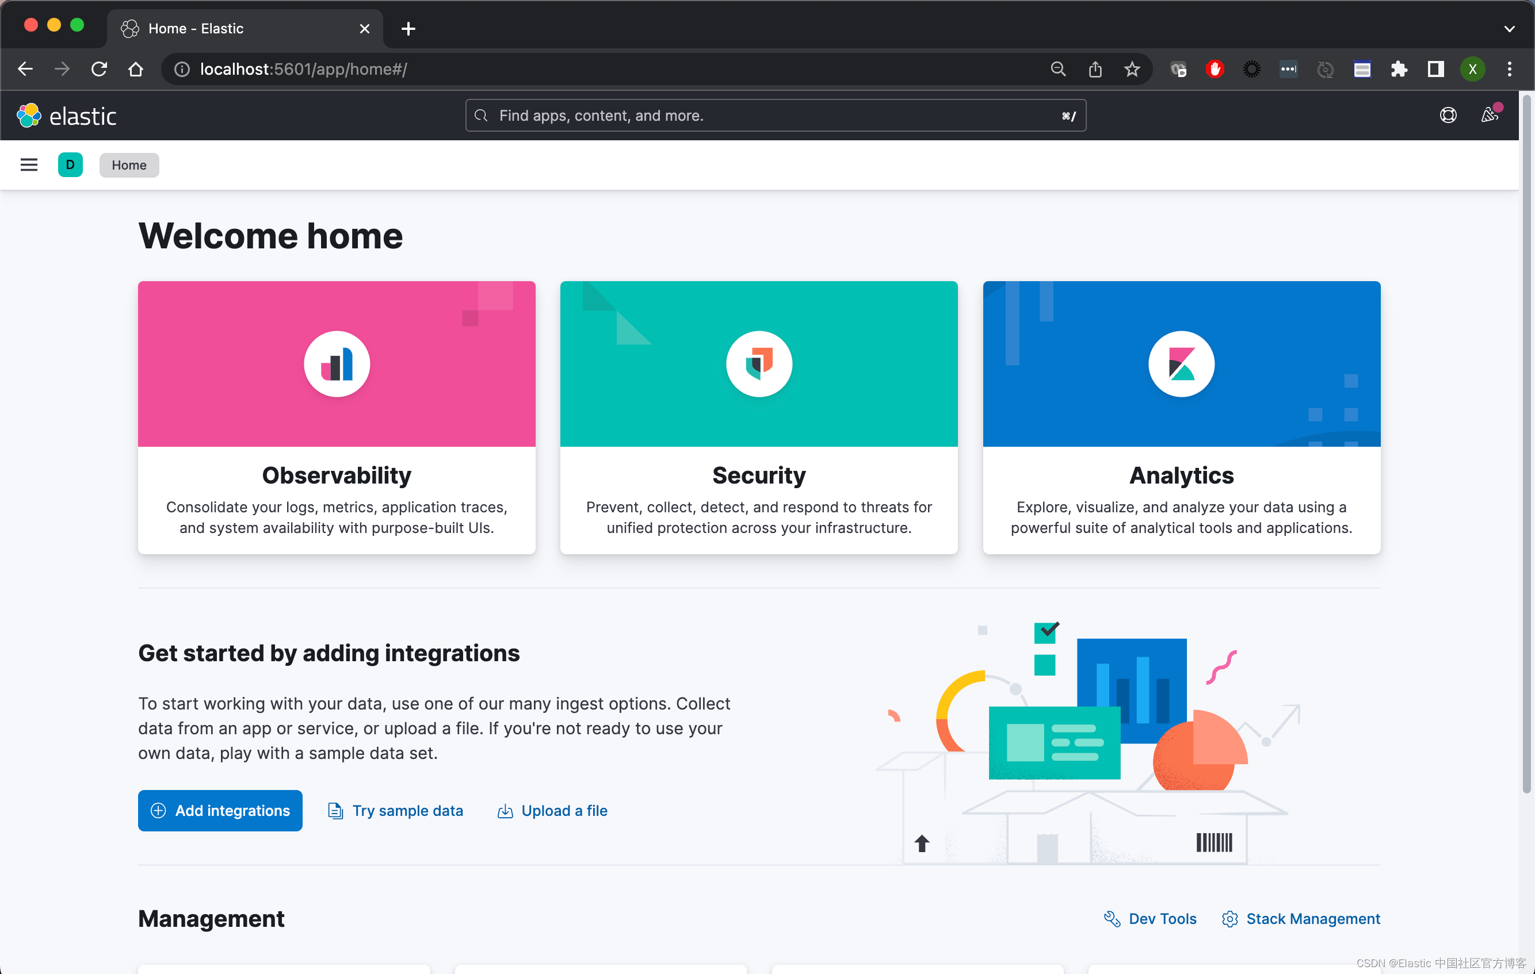Open a new browser tab
The height and width of the screenshot is (974, 1535).
pos(408,29)
